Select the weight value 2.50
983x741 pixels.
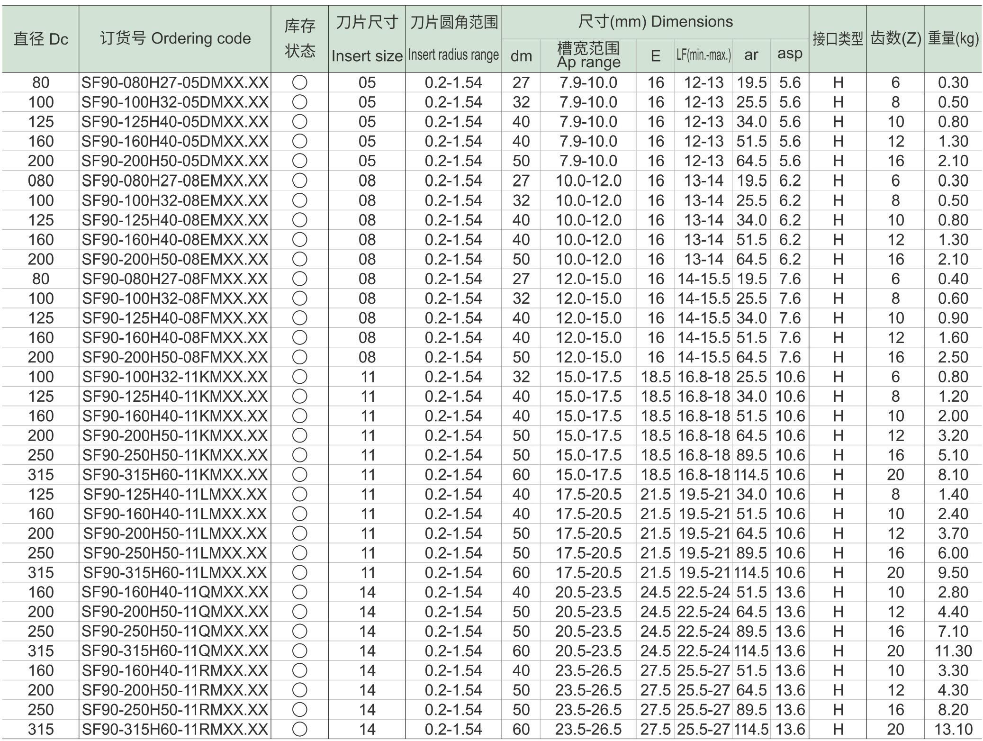coord(953,357)
